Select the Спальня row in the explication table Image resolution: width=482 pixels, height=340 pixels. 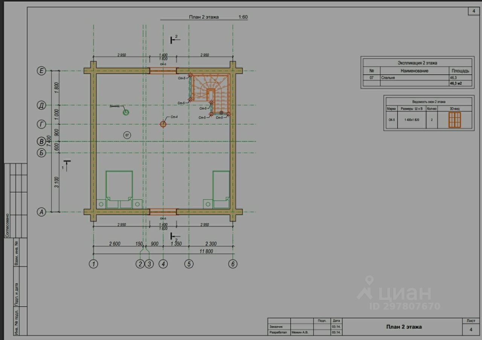click(x=416, y=78)
